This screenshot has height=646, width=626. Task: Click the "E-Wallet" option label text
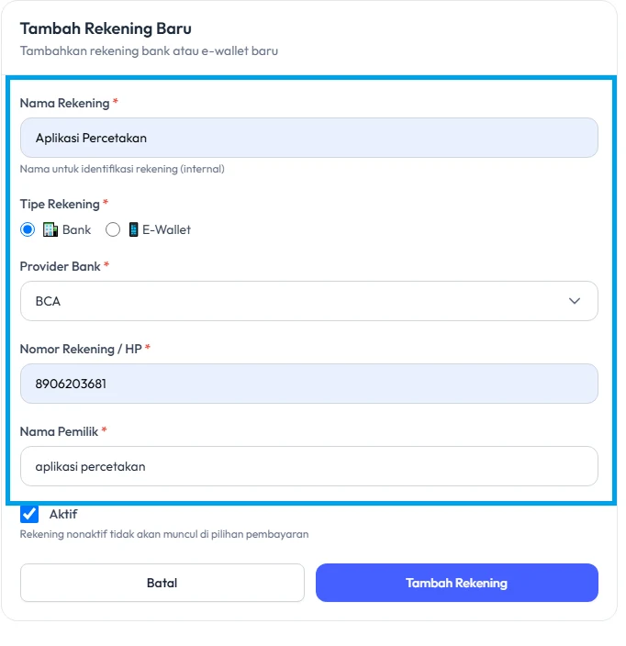click(x=166, y=229)
